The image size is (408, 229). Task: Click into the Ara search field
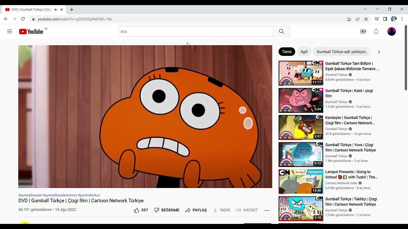pos(196,31)
